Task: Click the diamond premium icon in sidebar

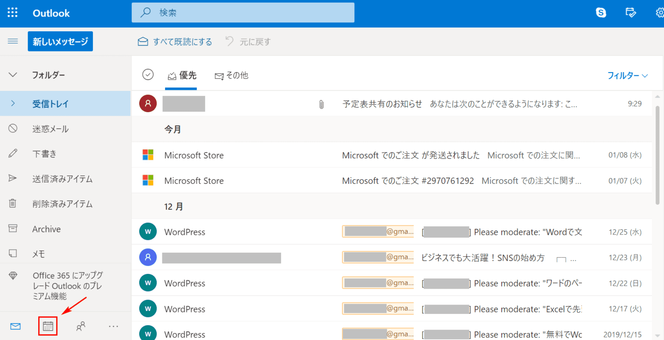Action: (x=13, y=276)
